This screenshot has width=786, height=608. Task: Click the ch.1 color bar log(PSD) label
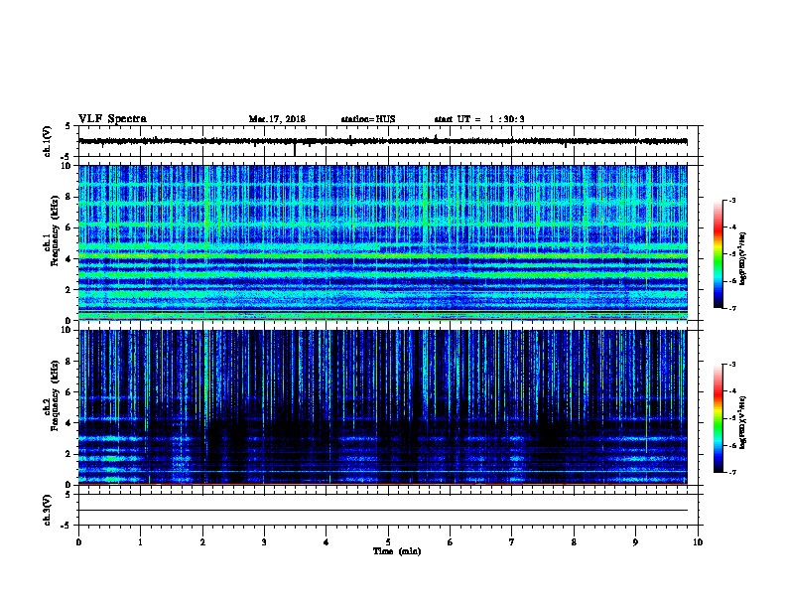[x=742, y=258]
